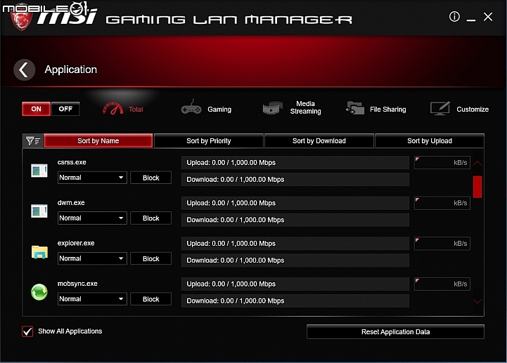Click the dwm.exe application icon
This screenshot has height=363, width=507.
pyautogui.click(x=39, y=211)
